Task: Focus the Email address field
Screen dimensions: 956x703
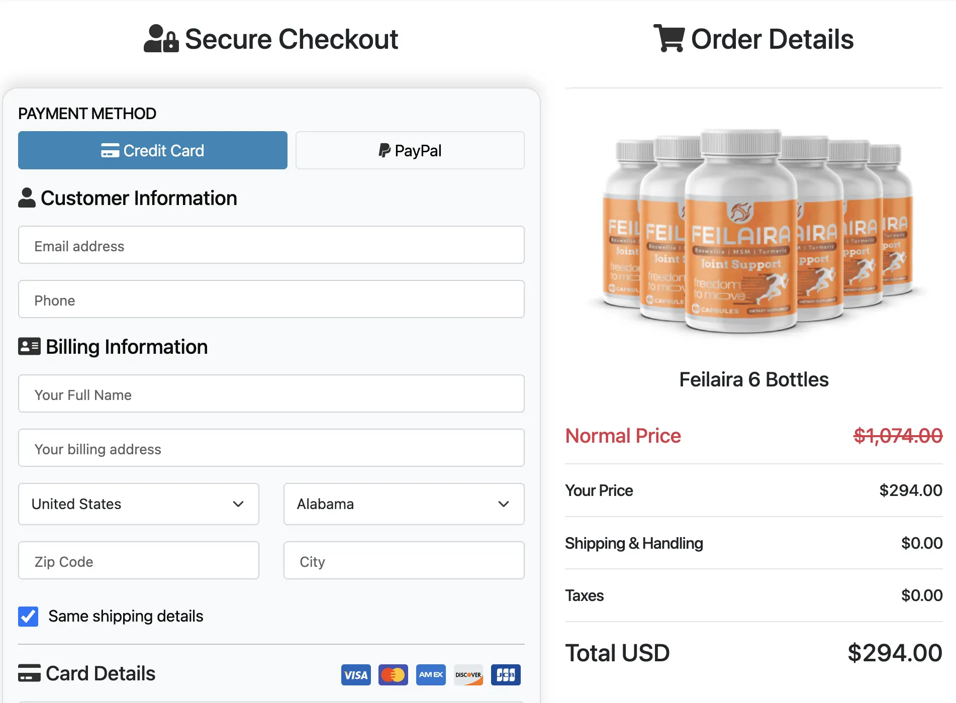Action: tap(271, 245)
